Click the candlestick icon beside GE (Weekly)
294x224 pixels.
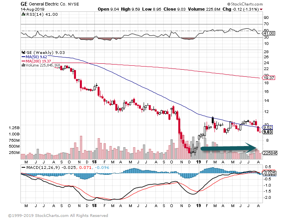tap(24, 52)
